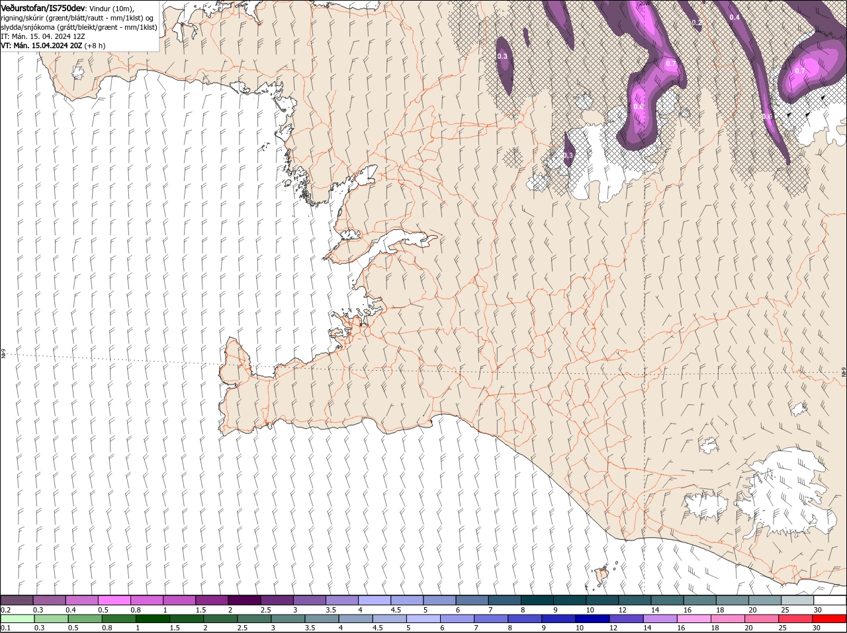Image resolution: width=847 pixels, height=633 pixels.
Task: Click the 0.3 label inside the oval purple patch
Action: pyautogui.click(x=502, y=56)
